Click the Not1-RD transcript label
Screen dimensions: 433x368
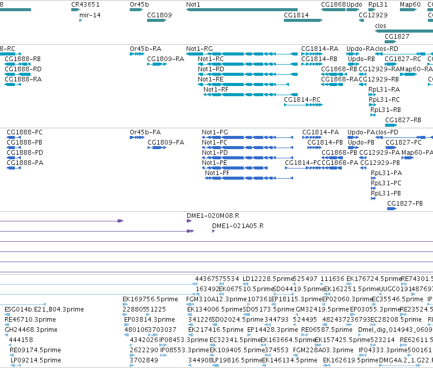[x=211, y=69]
